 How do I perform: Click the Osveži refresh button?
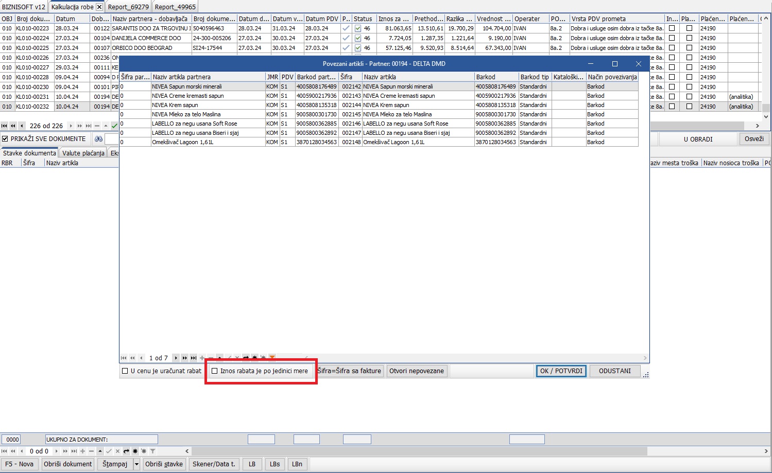pyautogui.click(x=754, y=139)
